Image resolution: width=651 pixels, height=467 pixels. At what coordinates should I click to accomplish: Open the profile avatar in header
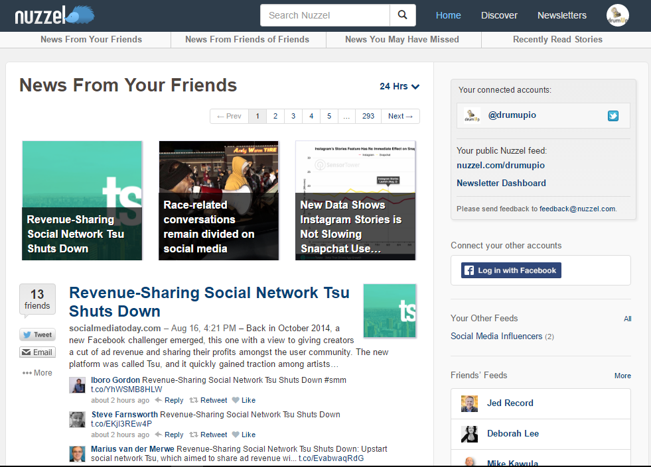pos(617,15)
